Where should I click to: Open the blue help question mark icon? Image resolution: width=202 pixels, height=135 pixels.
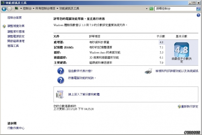click(x=198, y=15)
